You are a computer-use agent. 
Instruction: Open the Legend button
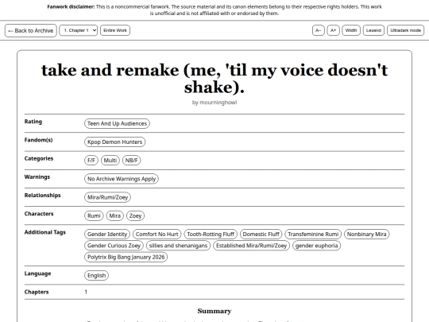[373, 30]
